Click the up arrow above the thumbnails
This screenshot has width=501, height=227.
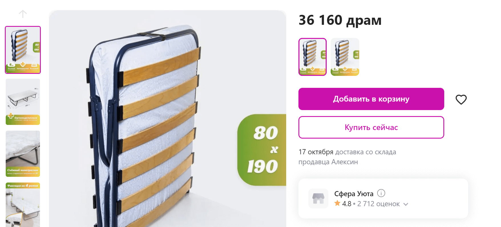point(23,14)
